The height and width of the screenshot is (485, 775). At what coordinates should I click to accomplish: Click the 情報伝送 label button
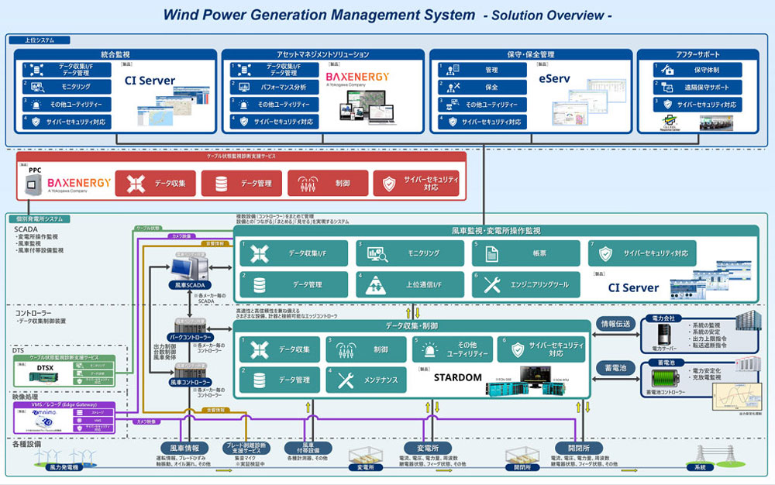tap(615, 324)
